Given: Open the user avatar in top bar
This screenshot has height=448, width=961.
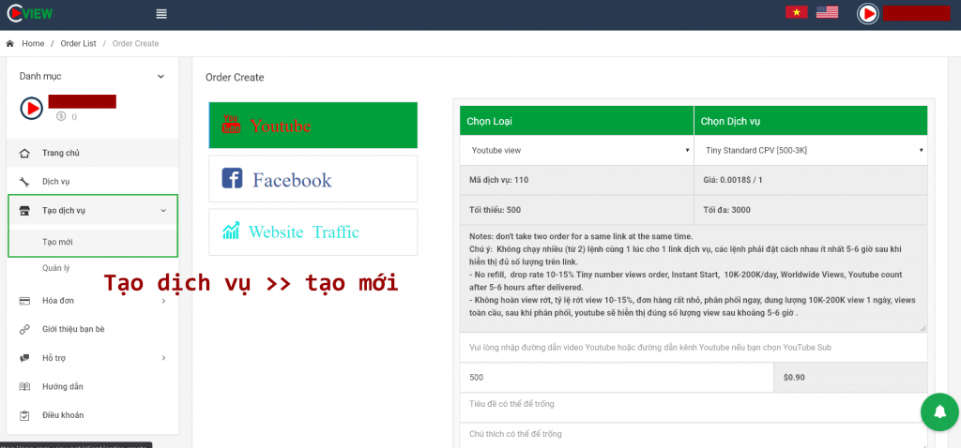Looking at the screenshot, I should coord(868,13).
